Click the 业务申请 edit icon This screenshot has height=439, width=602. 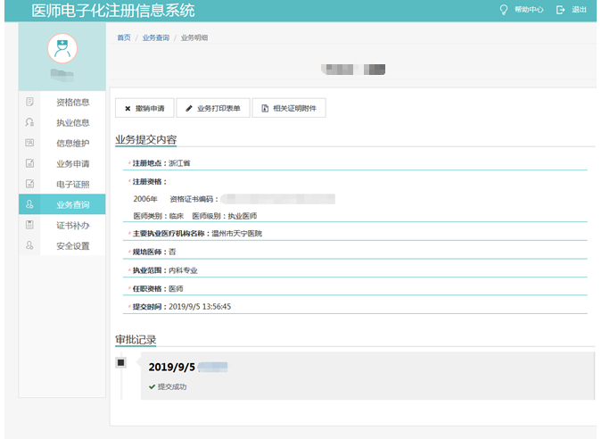click(29, 163)
